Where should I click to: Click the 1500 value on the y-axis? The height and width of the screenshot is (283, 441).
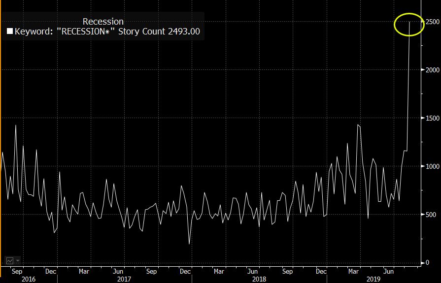pyautogui.click(x=433, y=118)
